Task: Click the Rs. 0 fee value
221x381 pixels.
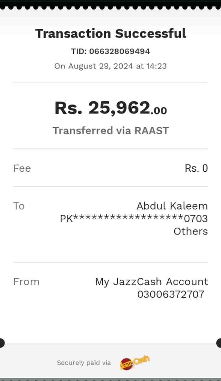Action: pyautogui.click(x=196, y=168)
